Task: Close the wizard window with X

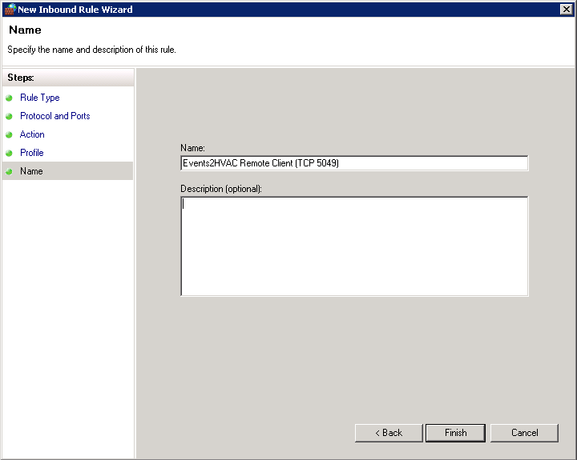Action: pos(566,9)
